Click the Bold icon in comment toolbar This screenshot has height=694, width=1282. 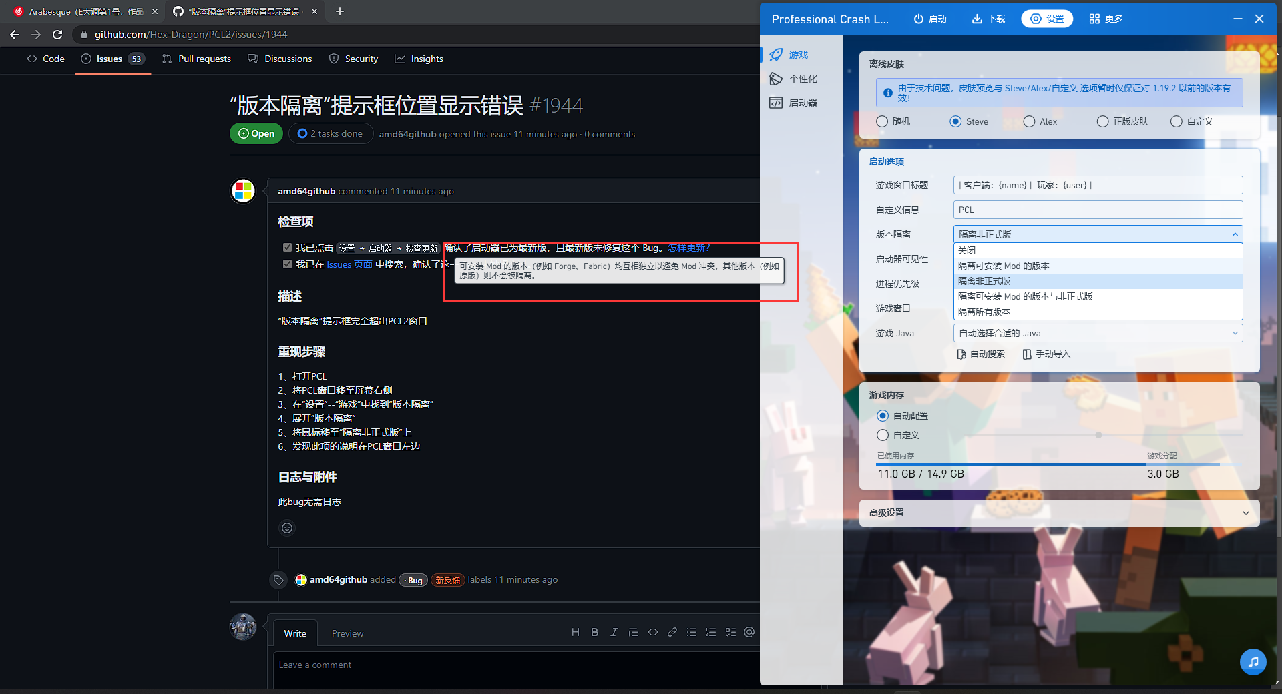[594, 632]
